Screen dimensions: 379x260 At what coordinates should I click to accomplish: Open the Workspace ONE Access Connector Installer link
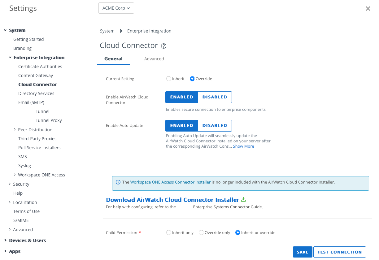(x=170, y=182)
